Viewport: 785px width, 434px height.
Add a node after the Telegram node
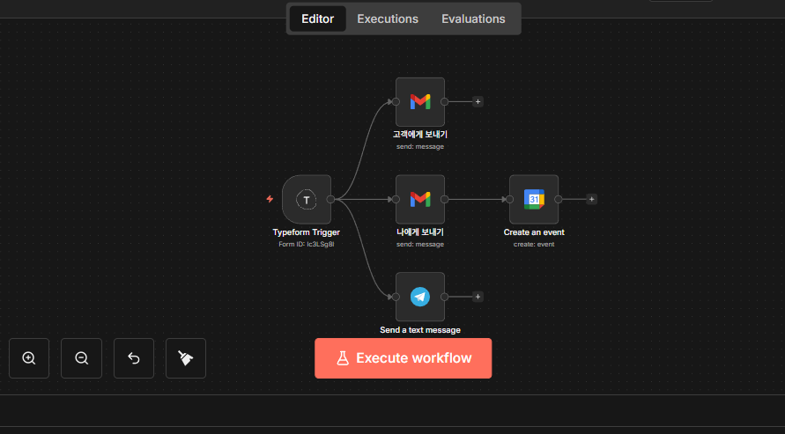point(478,296)
